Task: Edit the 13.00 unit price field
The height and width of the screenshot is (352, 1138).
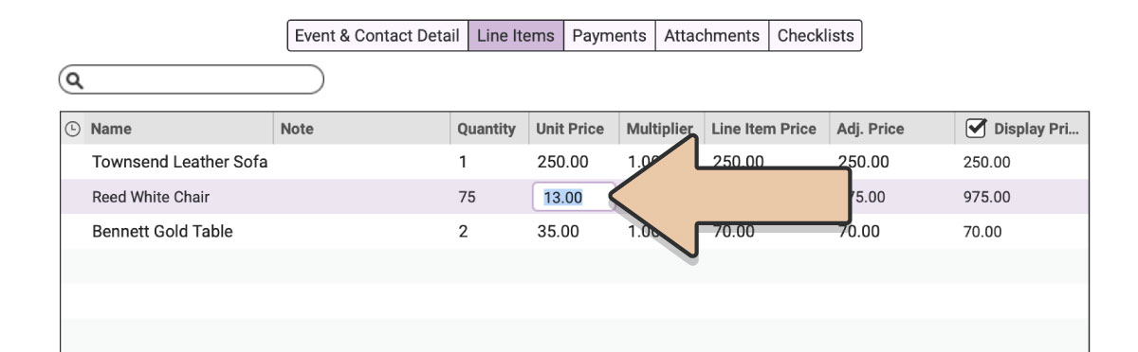Action: coord(573,198)
